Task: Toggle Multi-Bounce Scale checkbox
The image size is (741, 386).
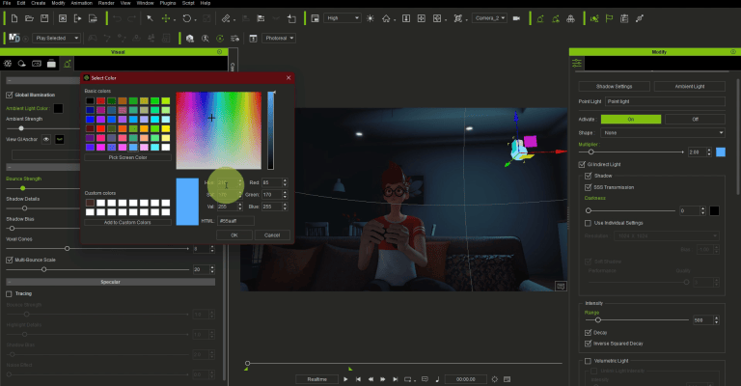Action: click(9, 260)
